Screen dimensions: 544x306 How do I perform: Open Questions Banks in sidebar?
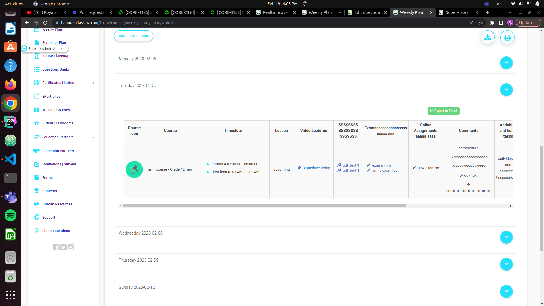pos(56,69)
